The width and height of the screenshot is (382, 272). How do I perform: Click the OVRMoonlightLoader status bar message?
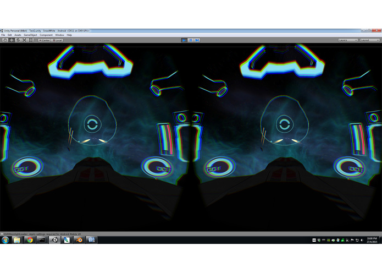pos(42,234)
